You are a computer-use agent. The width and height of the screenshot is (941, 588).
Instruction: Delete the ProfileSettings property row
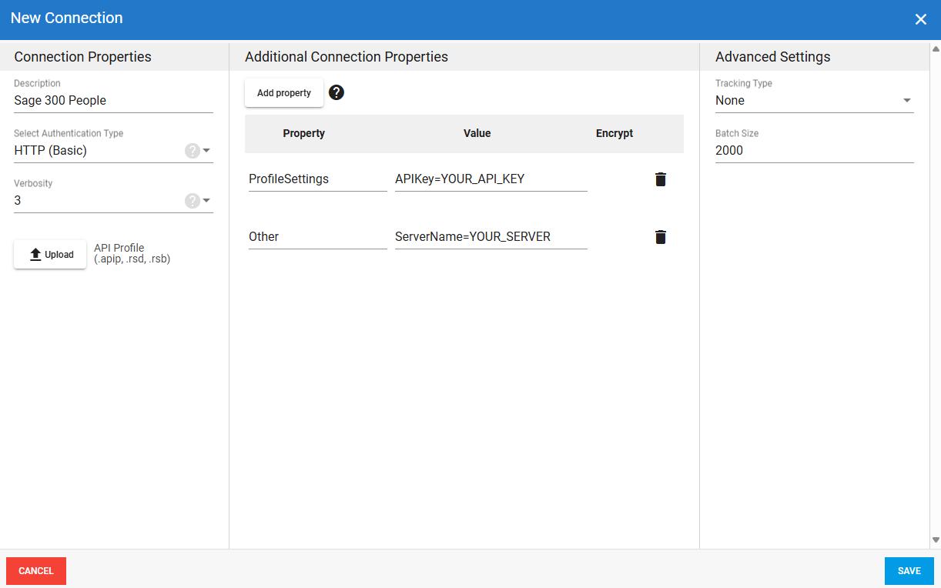tap(660, 179)
